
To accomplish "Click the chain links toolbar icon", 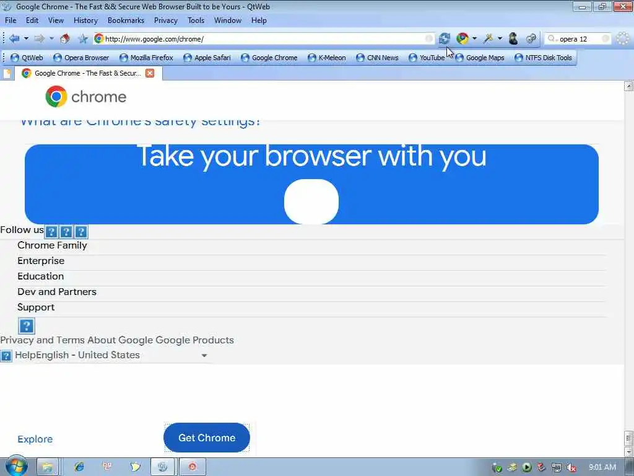I will click(531, 39).
